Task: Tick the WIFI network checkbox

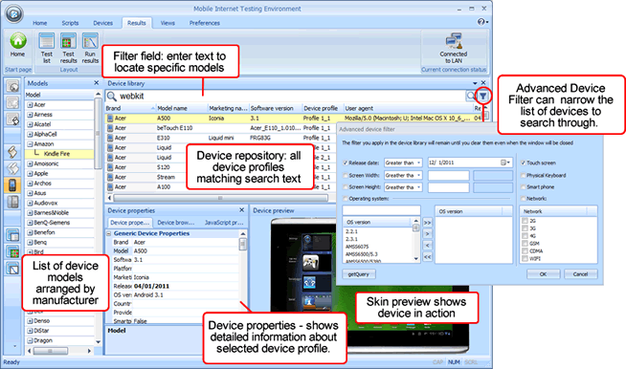Action: (525, 258)
